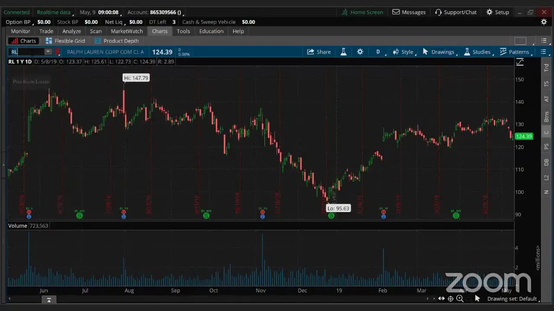
Task: Select the Charts sub-tab
Action: [x=24, y=41]
